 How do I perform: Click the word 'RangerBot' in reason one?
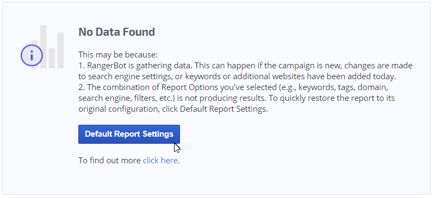(x=106, y=66)
